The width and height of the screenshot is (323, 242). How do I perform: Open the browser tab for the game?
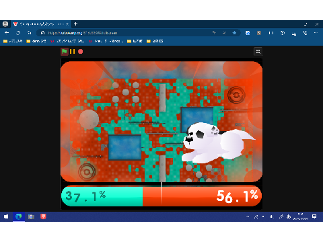pyautogui.click(x=41, y=24)
